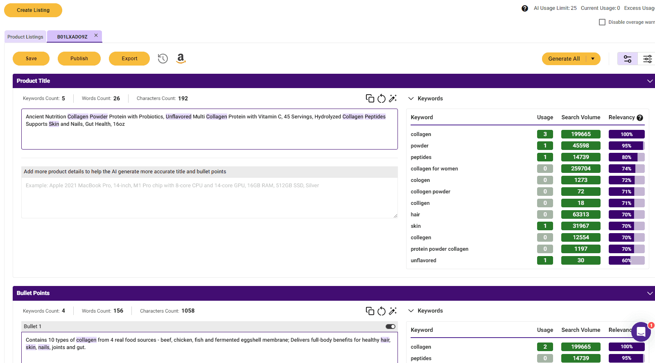Click the 100% relevancy bar for collagen

point(626,134)
